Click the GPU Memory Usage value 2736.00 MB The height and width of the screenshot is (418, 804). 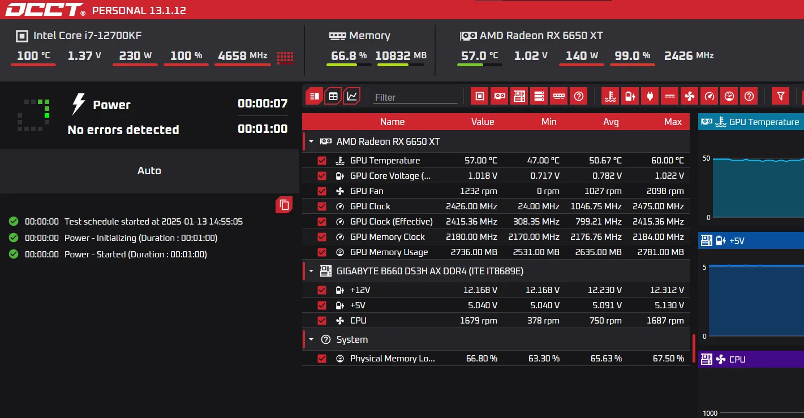coord(474,252)
